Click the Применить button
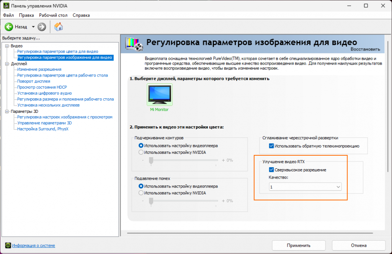The image size is (392, 254). (299, 245)
